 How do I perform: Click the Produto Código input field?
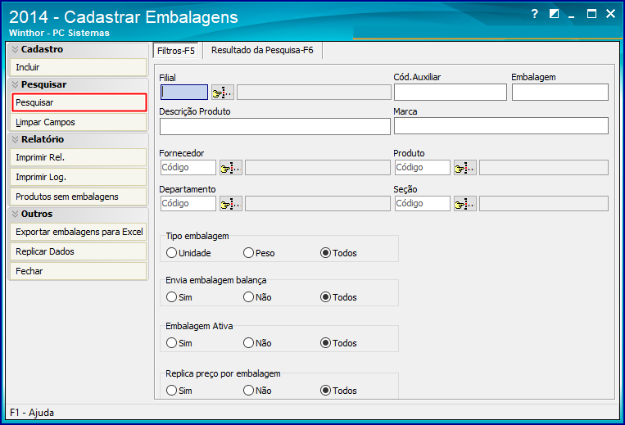pos(423,168)
